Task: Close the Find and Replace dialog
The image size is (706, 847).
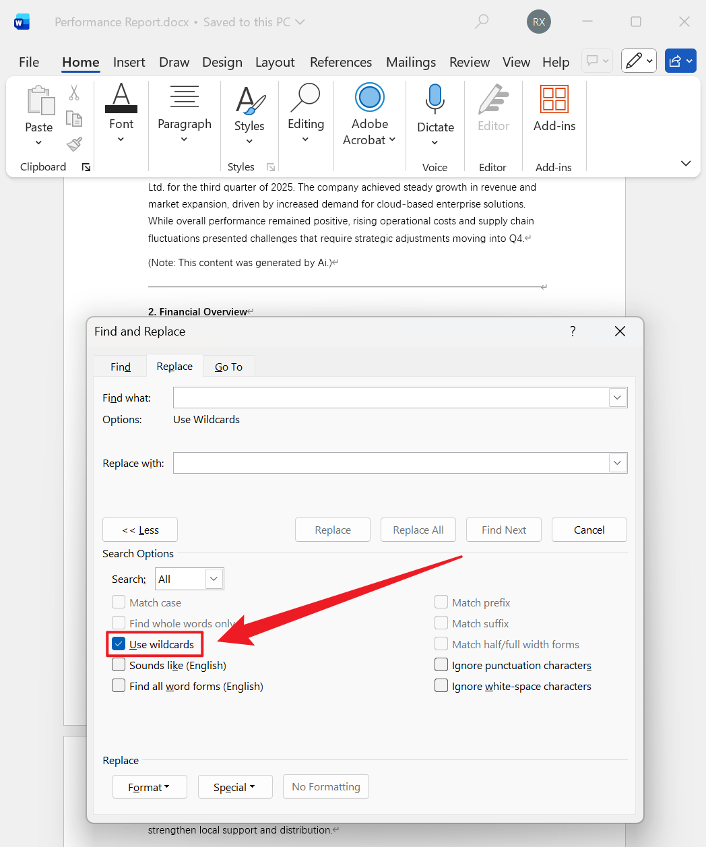Action: tap(620, 331)
